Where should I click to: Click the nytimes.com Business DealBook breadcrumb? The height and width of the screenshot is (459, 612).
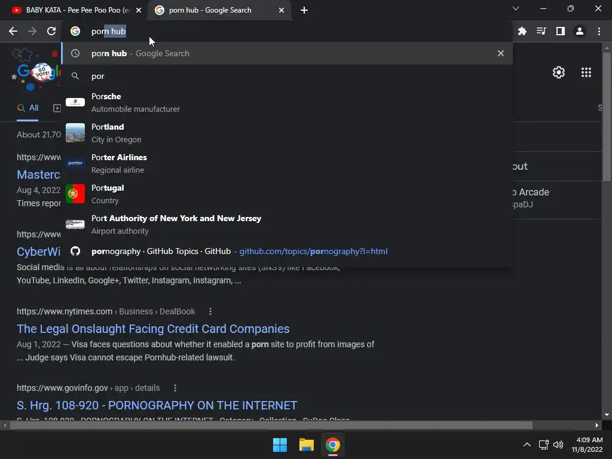click(x=106, y=311)
